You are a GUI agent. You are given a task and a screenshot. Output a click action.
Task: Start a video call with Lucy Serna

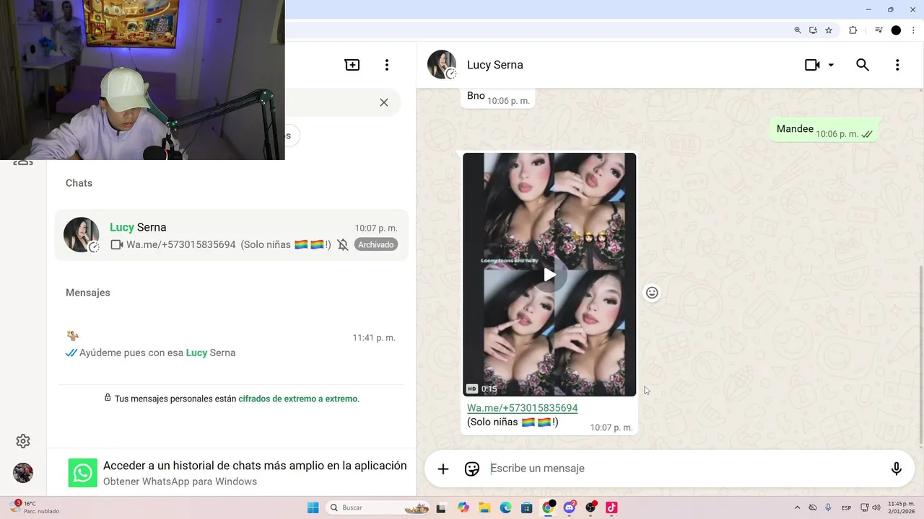tap(812, 65)
